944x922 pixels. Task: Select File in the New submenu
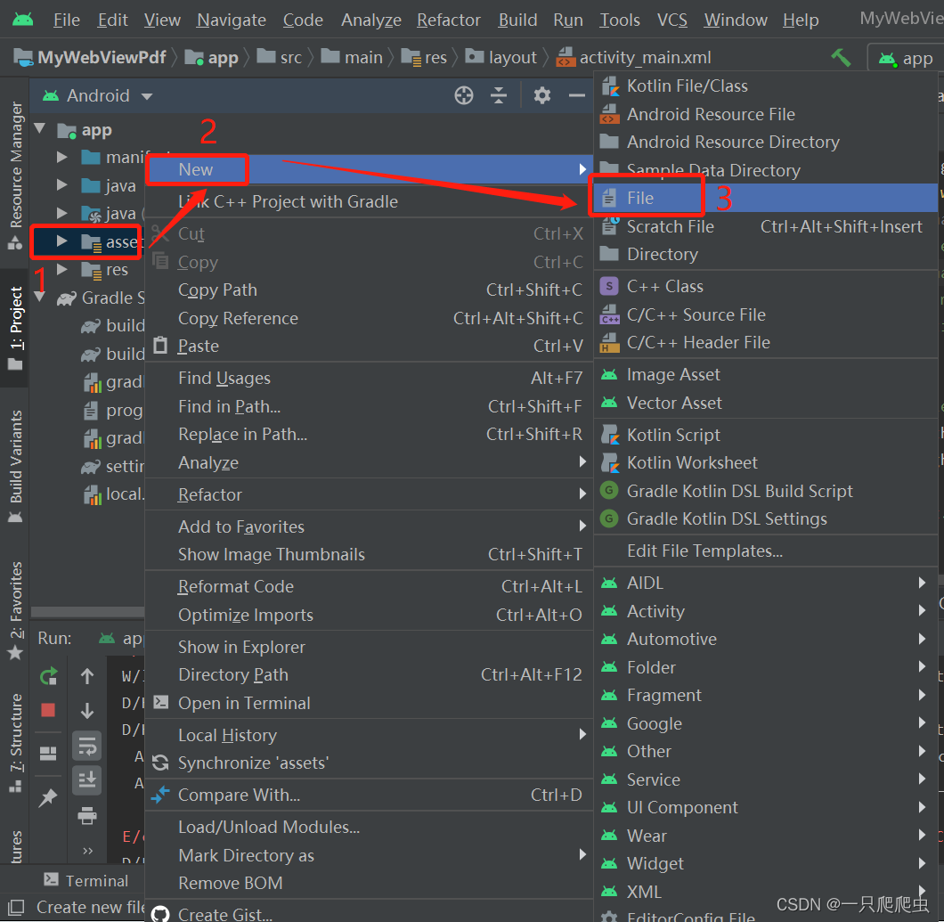765,198
